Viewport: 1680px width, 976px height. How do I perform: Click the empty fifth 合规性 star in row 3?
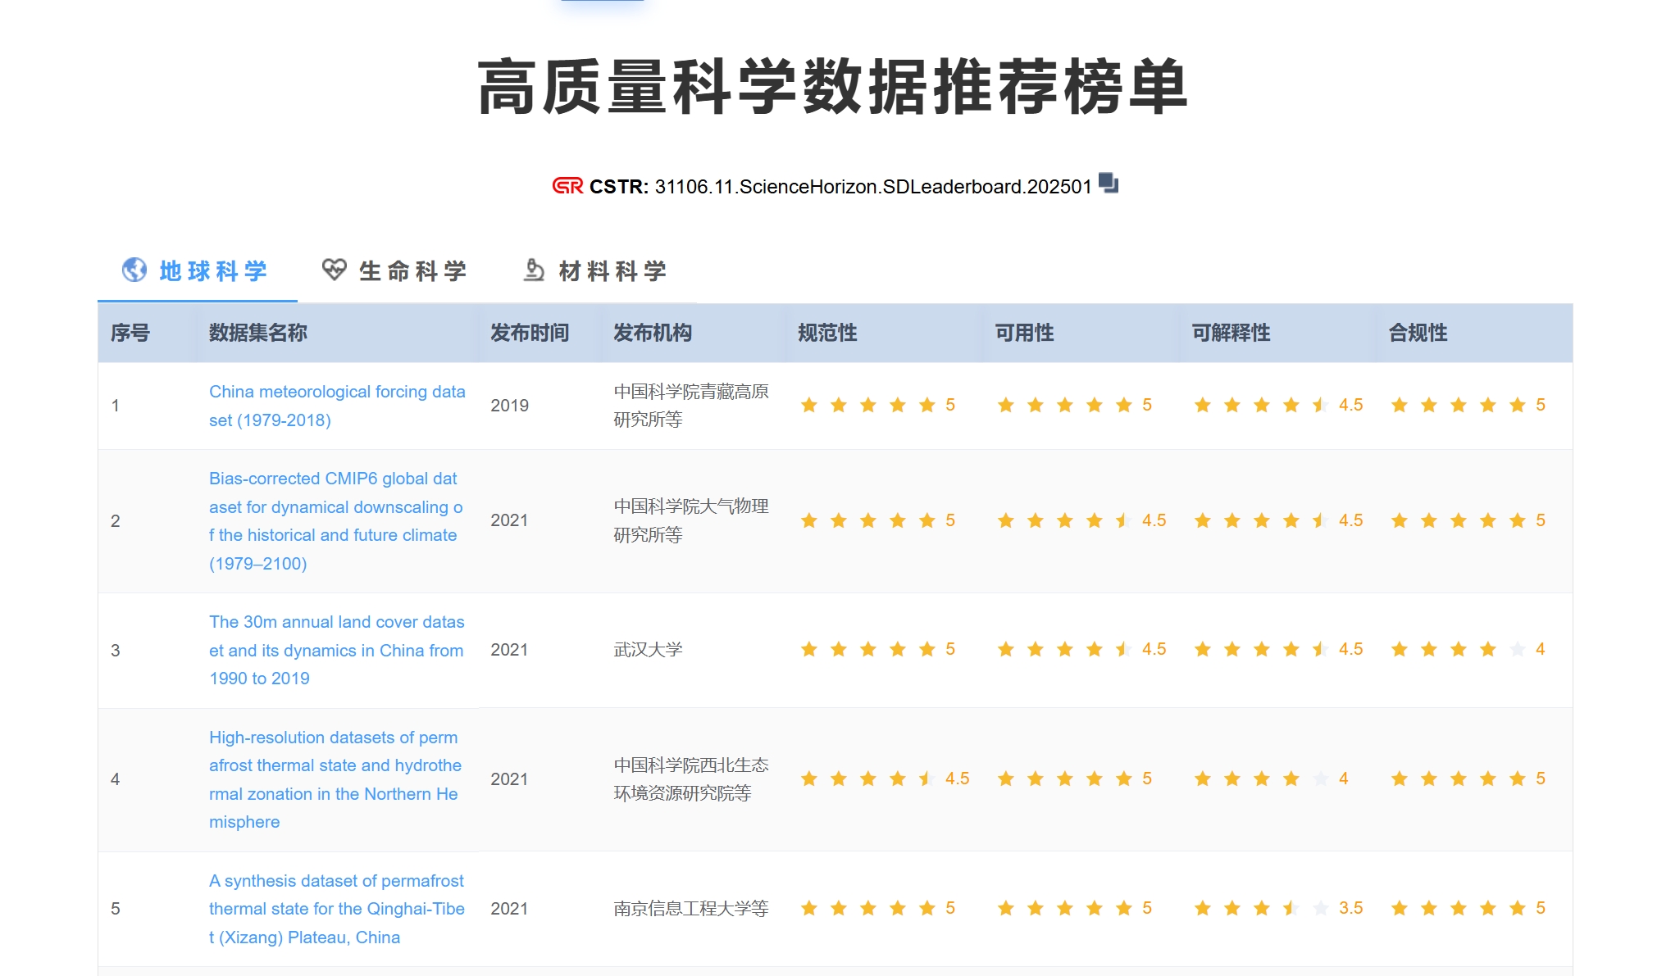(x=1517, y=649)
